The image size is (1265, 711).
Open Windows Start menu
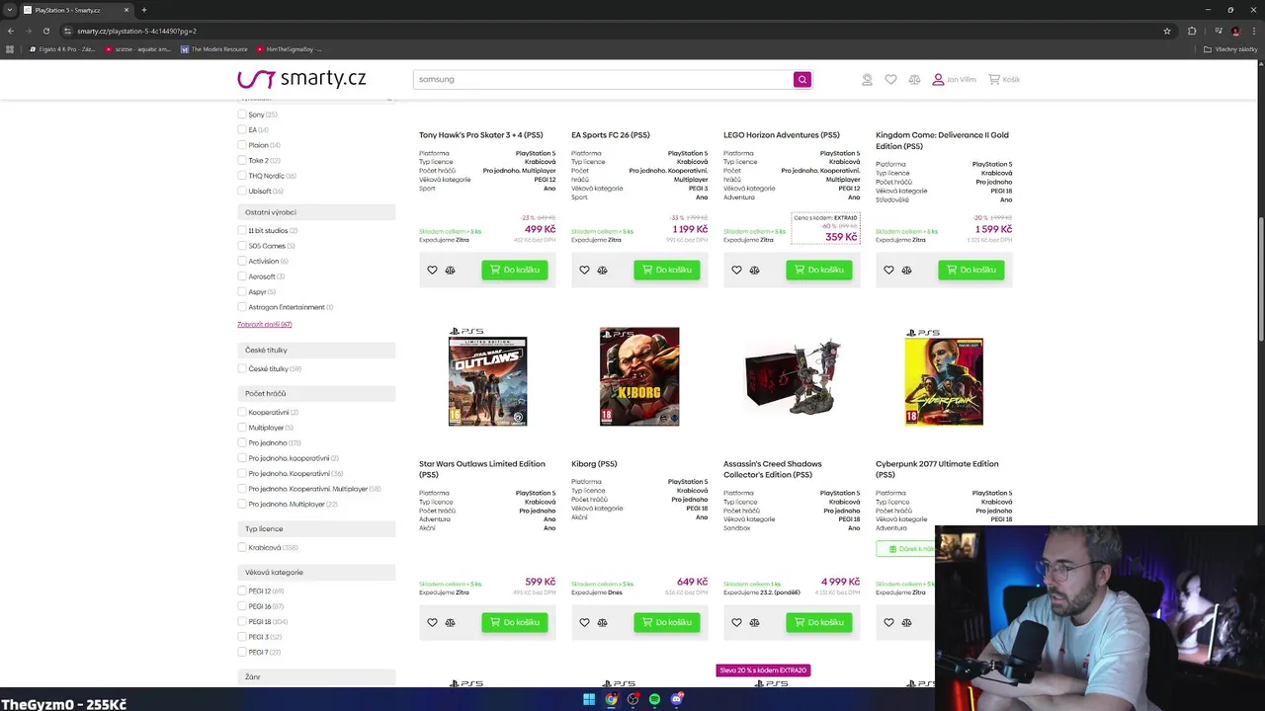[589, 699]
